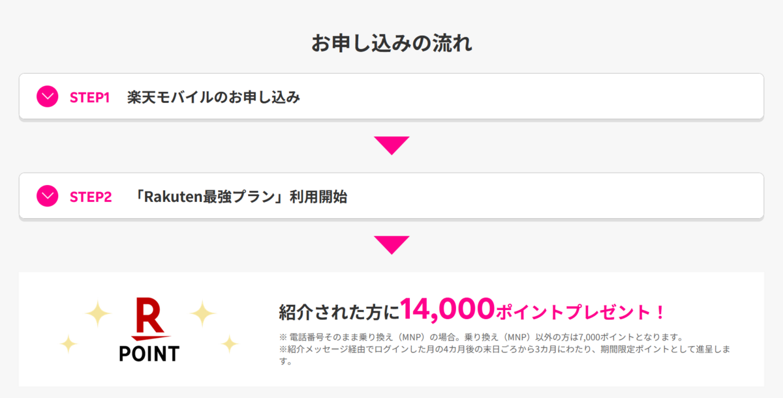Click the pink down arrow below STEP2
The width and height of the screenshot is (783, 398).
coord(391,245)
